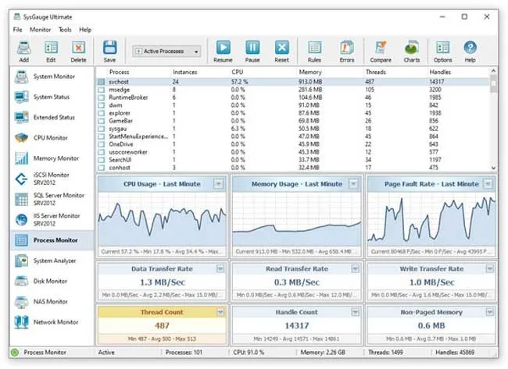Check the RuntimeBroker process checkbox

[x=102, y=98]
